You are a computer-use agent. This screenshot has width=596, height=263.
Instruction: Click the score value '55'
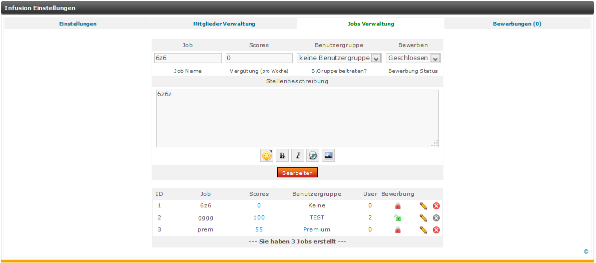[259, 230]
